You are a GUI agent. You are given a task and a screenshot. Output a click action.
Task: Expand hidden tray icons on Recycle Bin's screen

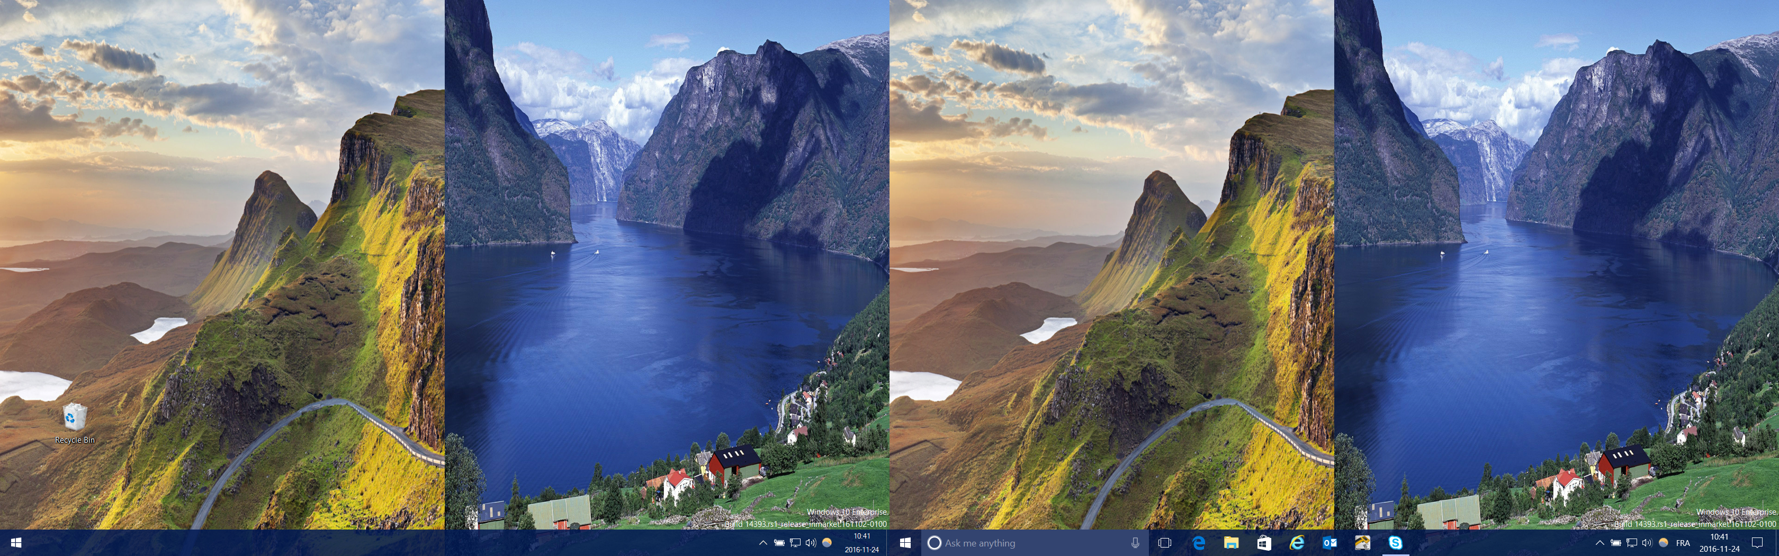tap(762, 544)
